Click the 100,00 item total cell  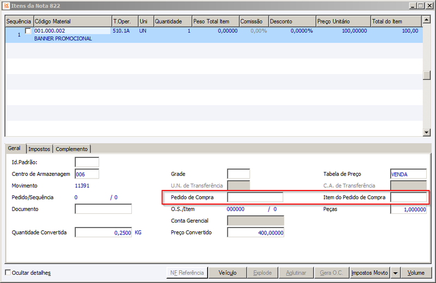coord(410,31)
